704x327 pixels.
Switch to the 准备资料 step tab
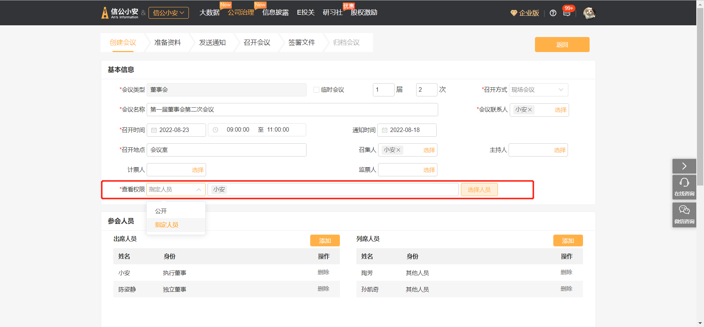pyautogui.click(x=168, y=43)
